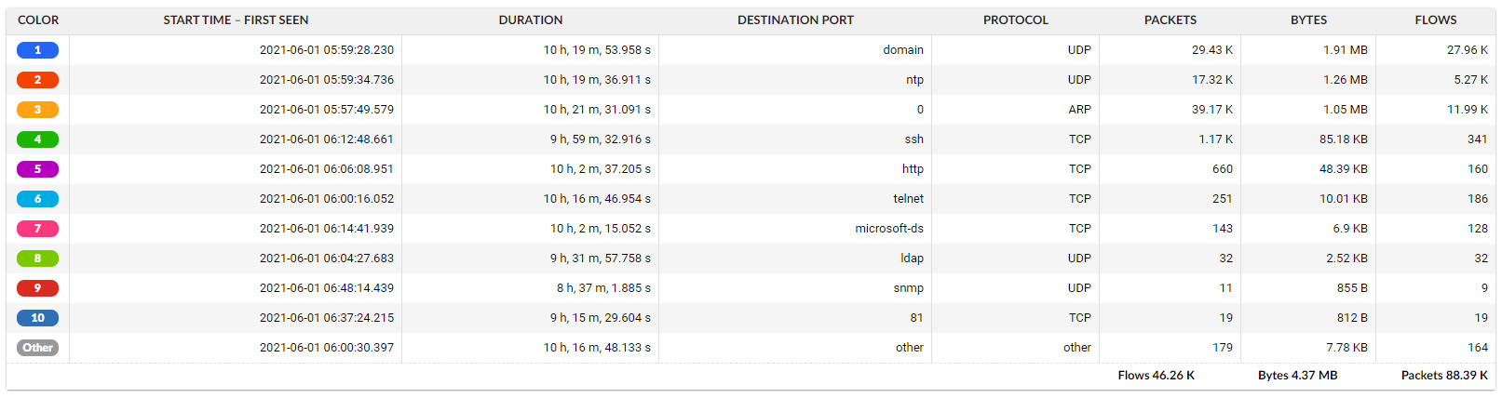Sort table by Destination Port header
This screenshot has width=1502, height=398.
(795, 20)
